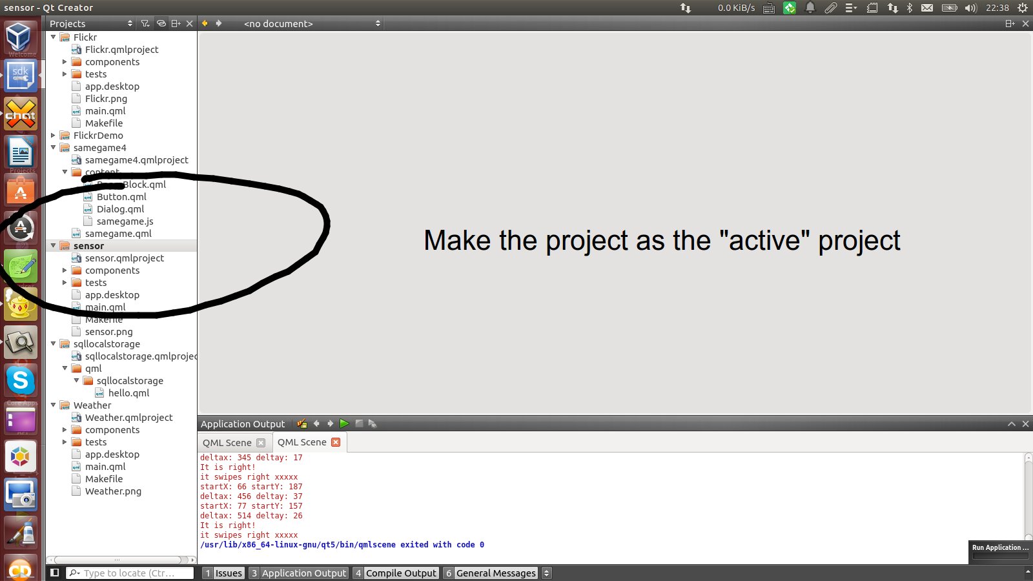The image size is (1033, 581).
Task: Click the yellow go back arrow
Action: pyautogui.click(x=205, y=23)
